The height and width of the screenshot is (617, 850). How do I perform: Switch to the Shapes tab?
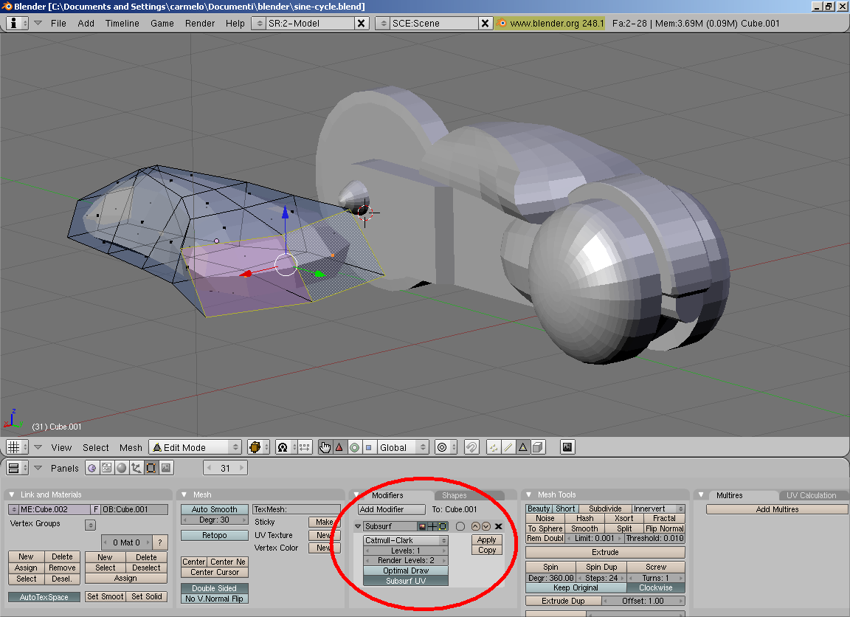454,495
